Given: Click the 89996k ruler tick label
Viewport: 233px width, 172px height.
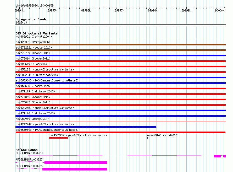Looking at the screenshot, I should pos(86,10).
